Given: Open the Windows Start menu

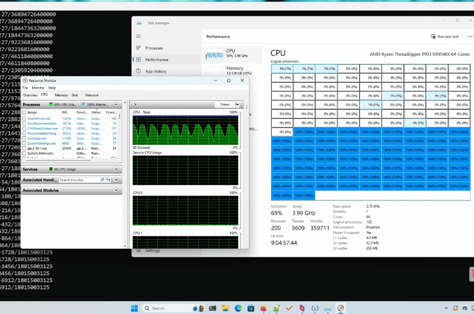Looking at the screenshot, I should pos(134,308).
